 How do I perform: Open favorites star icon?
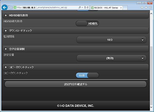146,7
